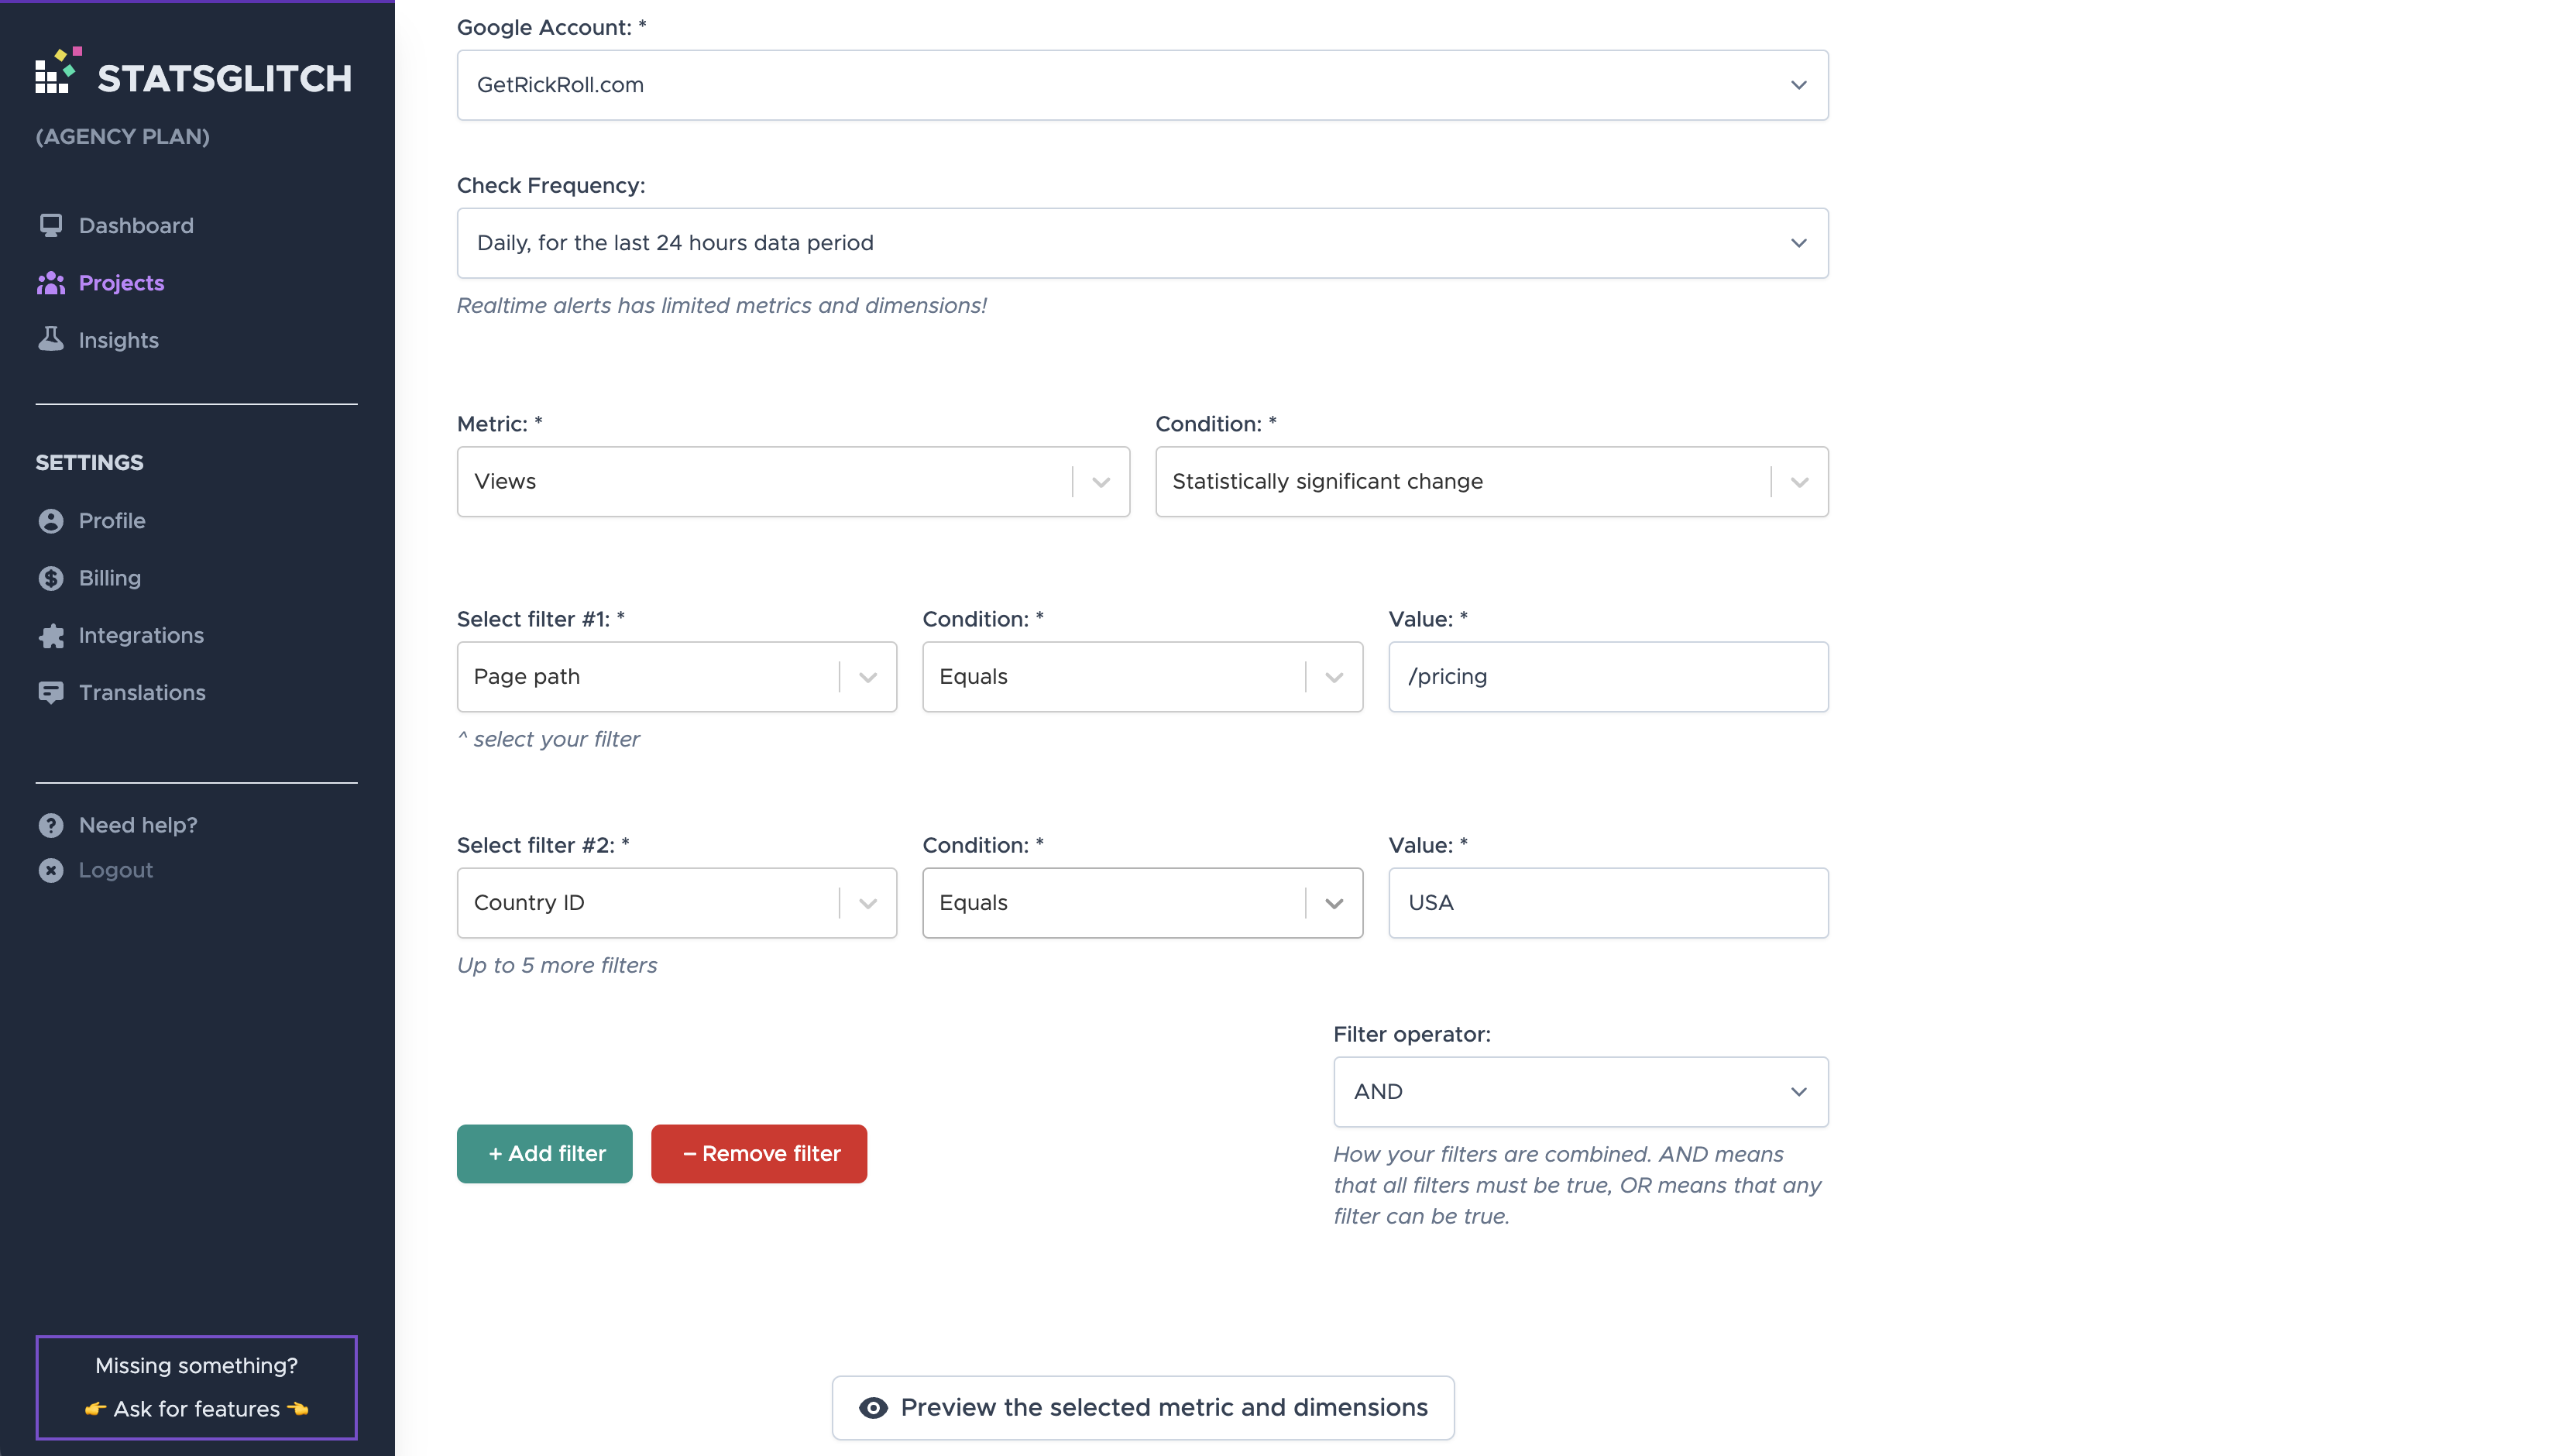Click the SETTINGS section heading
The image size is (2576, 1456).
pyautogui.click(x=89, y=462)
